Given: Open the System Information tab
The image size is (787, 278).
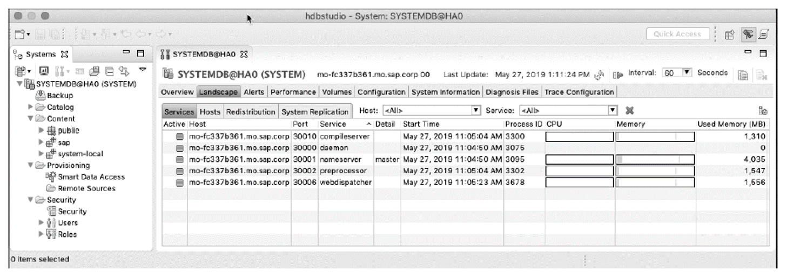Looking at the screenshot, I should pos(446,92).
